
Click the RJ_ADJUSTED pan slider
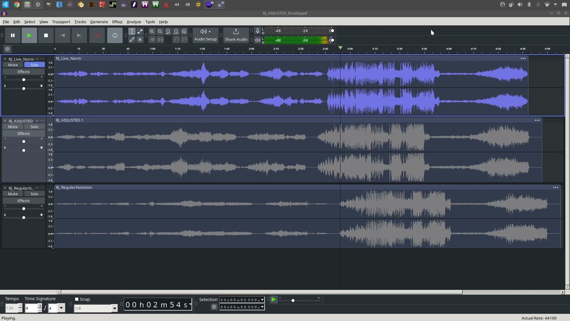tap(24, 150)
